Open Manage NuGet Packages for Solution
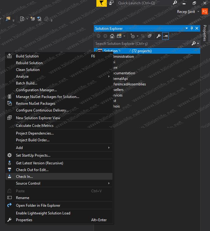Image resolution: width=210 pixels, height=231 pixels. 59,97
